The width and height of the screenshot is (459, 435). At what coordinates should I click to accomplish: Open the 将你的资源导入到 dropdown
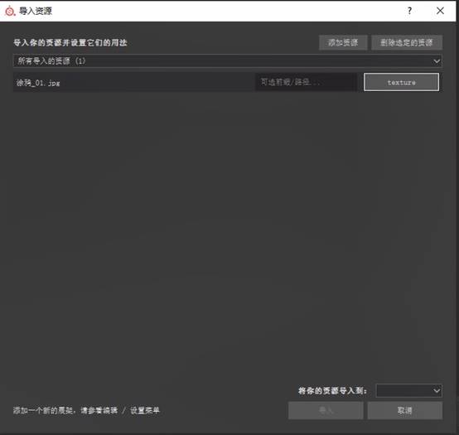click(408, 390)
